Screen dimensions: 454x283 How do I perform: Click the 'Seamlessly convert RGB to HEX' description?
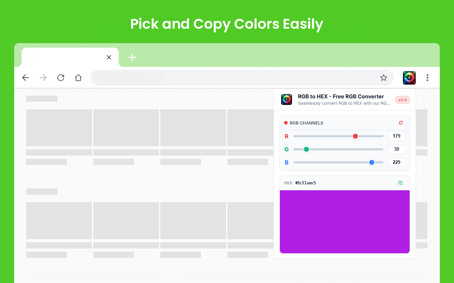click(344, 103)
